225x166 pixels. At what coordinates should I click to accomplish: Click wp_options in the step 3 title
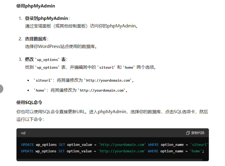coord(47,60)
